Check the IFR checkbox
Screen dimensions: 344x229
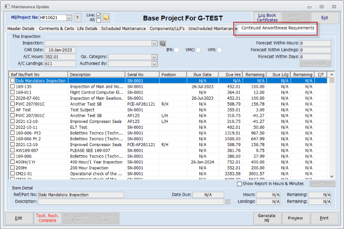coord(177,50)
